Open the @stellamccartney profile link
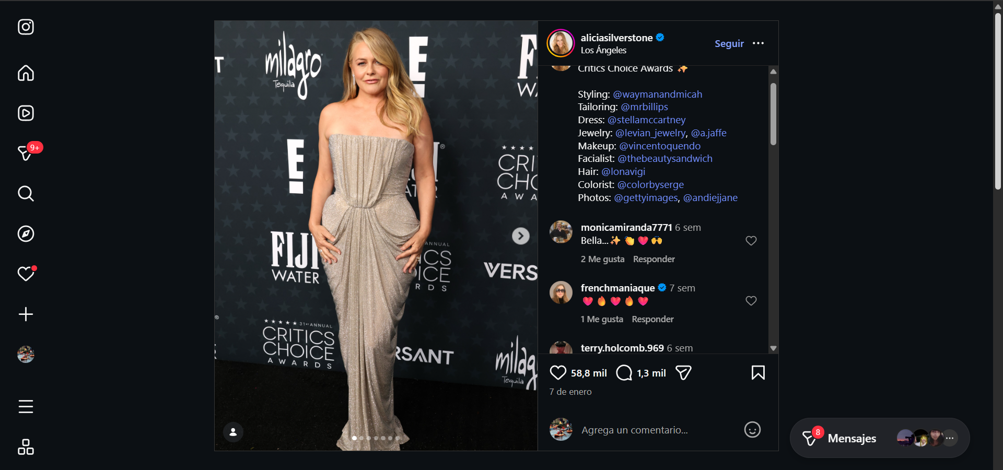 point(646,120)
